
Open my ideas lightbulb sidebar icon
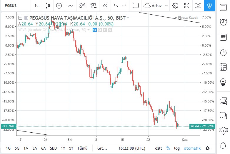pyautogui.click(x=223, y=82)
